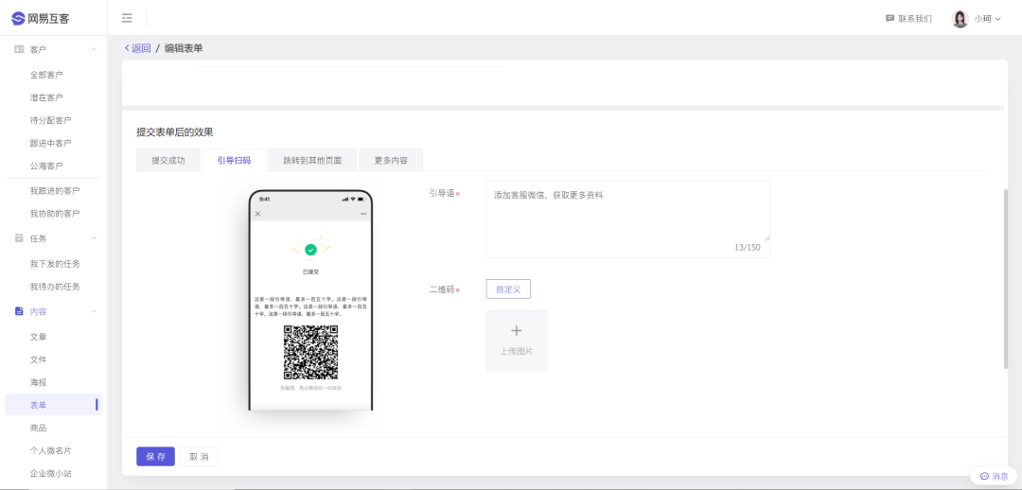
Task: Switch to the 跳转到其他页面 tab
Action: coord(311,160)
